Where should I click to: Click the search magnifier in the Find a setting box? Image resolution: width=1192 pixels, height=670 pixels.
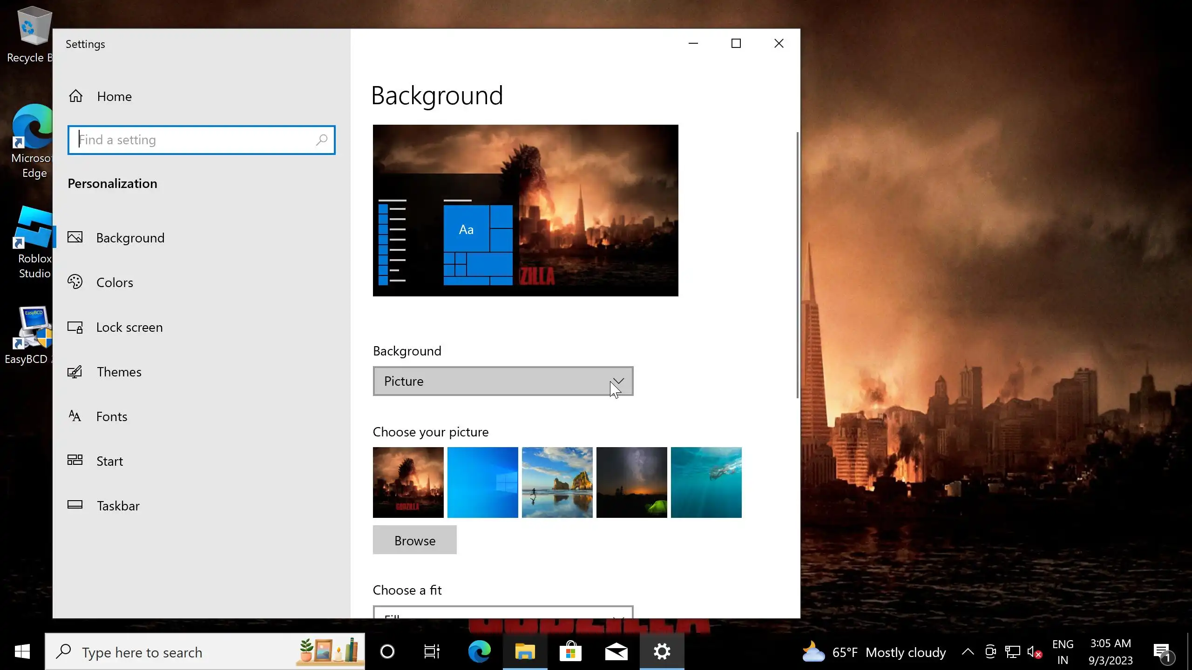point(321,140)
